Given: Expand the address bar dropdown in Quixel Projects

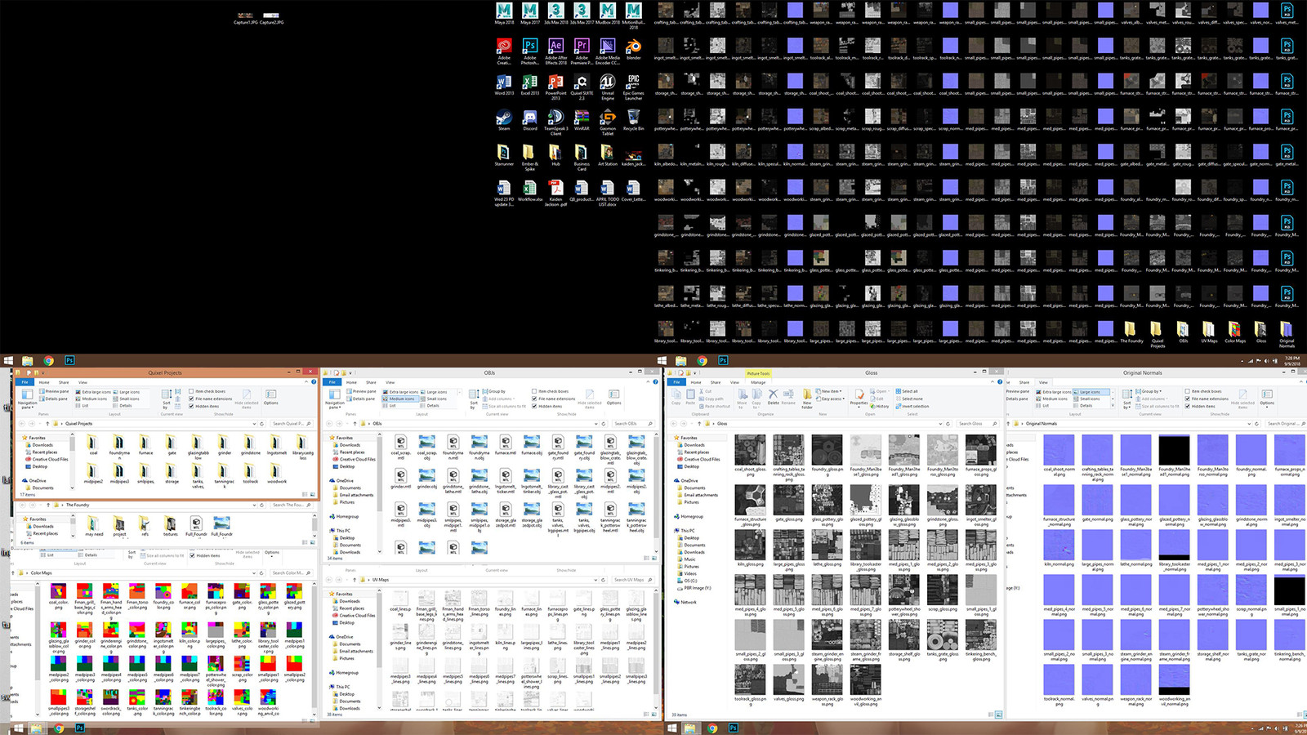Looking at the screenshot, I should (x=254, y=424).
